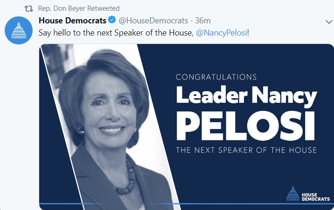The image size is (334, 210).
Task: Click the Capitol dome logo inside the image
Action: pos(292,193)
